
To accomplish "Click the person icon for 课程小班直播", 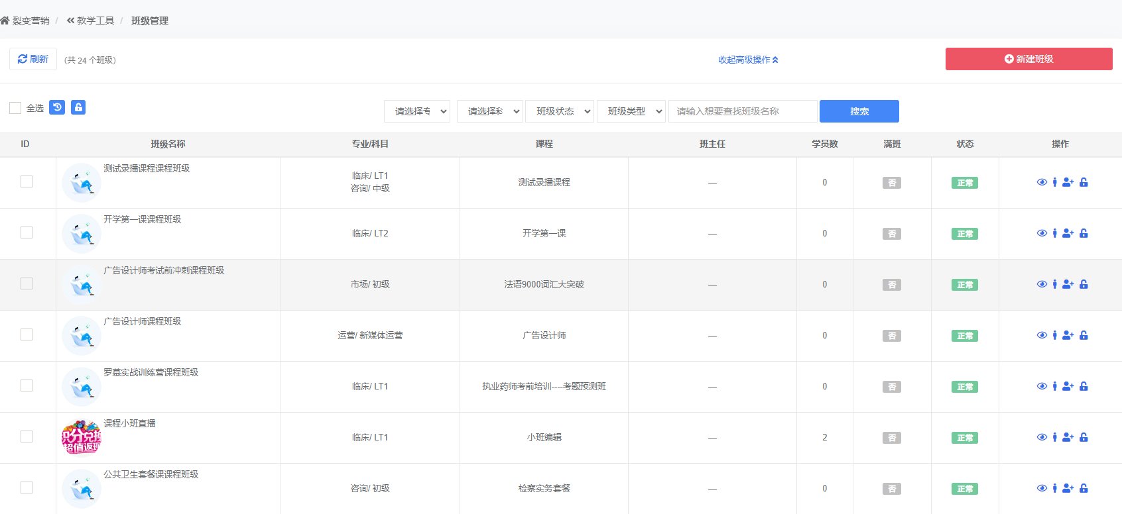I will tap(1054, 437).
